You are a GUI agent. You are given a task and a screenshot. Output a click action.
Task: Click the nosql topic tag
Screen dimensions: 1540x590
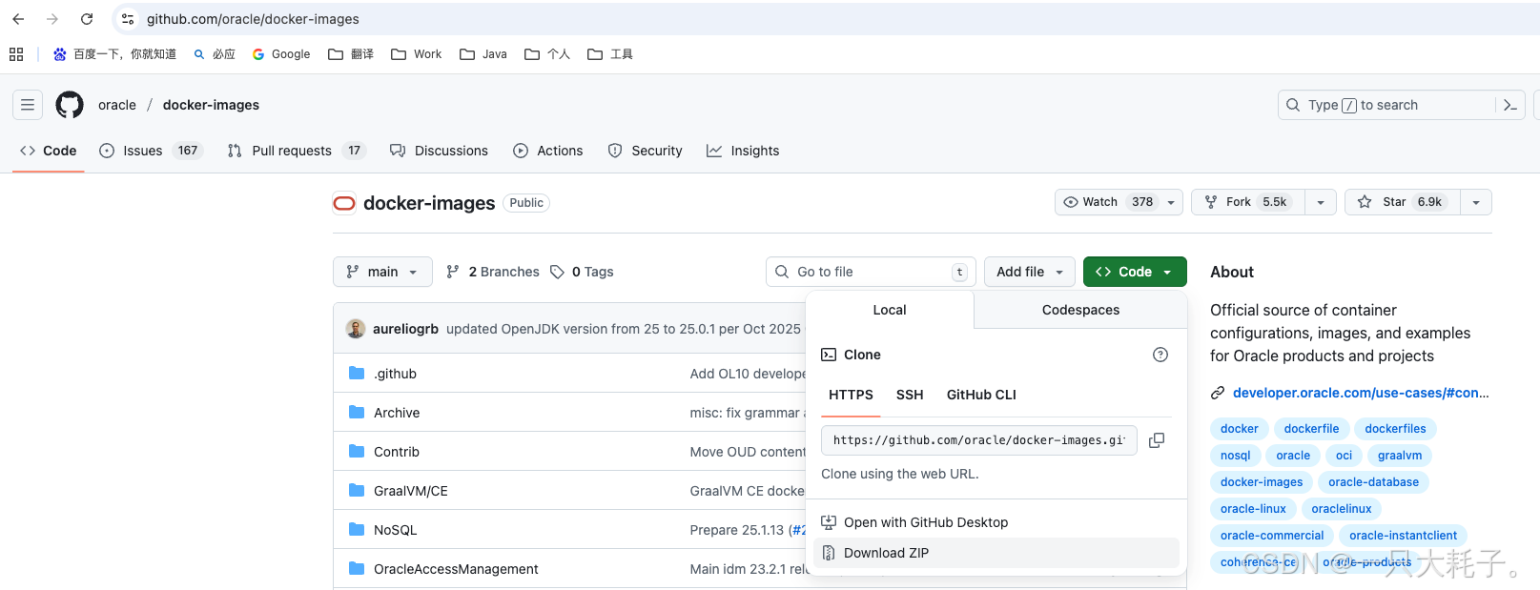1236,456
